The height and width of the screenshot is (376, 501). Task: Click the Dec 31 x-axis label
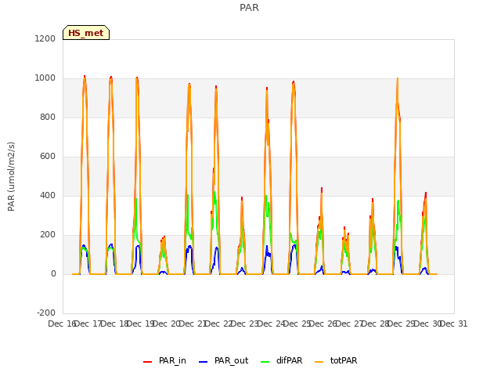click(454, 324)
